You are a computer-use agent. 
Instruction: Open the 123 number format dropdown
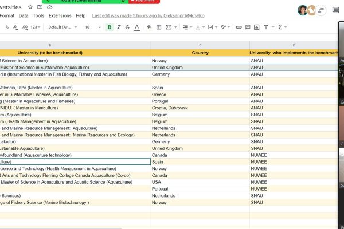point(35,27)
